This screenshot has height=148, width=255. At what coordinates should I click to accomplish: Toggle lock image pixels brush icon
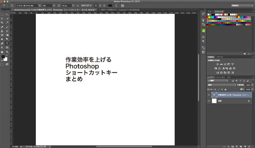(219, 89)
